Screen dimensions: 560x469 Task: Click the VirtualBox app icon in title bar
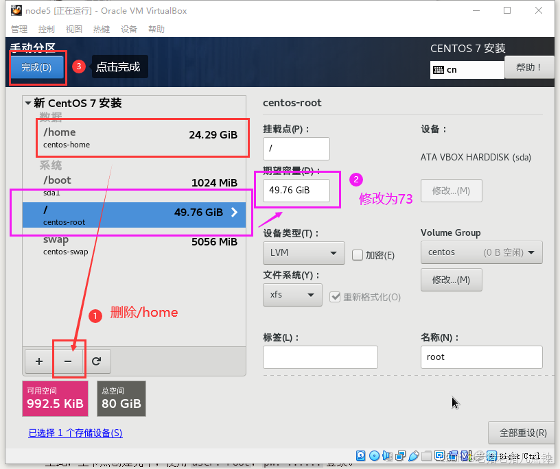pyautogui.click(x=16, y=10)
